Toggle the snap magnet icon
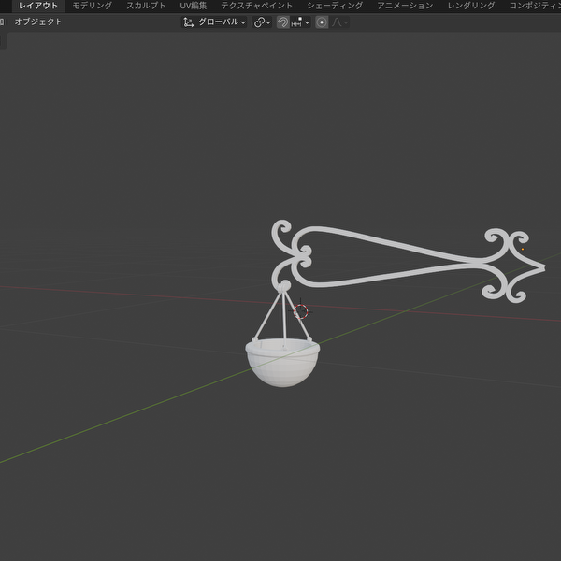Image resolution: width=561 pixels, height=561 pixels. click(282, 22)
